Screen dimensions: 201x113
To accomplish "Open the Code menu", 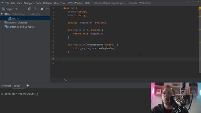I will coord(38,3).
